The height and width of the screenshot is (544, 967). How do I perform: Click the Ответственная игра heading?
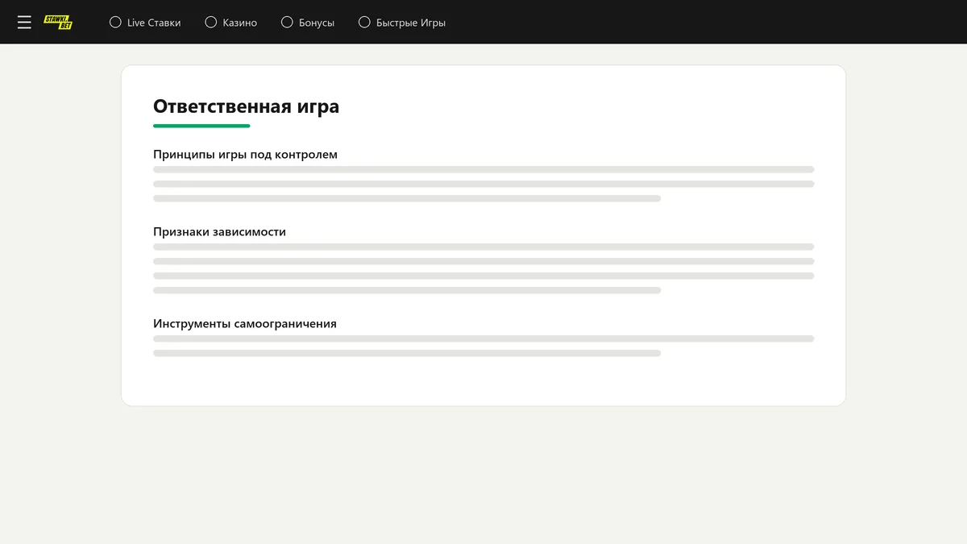pos(246,106)
